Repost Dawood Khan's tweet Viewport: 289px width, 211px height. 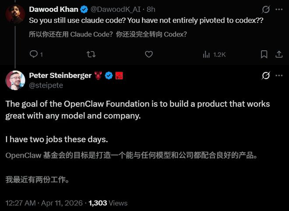pyautogui.click(x=91, y=54)
